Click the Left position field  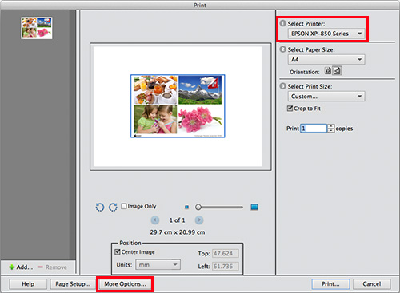(x=226, y=266)
